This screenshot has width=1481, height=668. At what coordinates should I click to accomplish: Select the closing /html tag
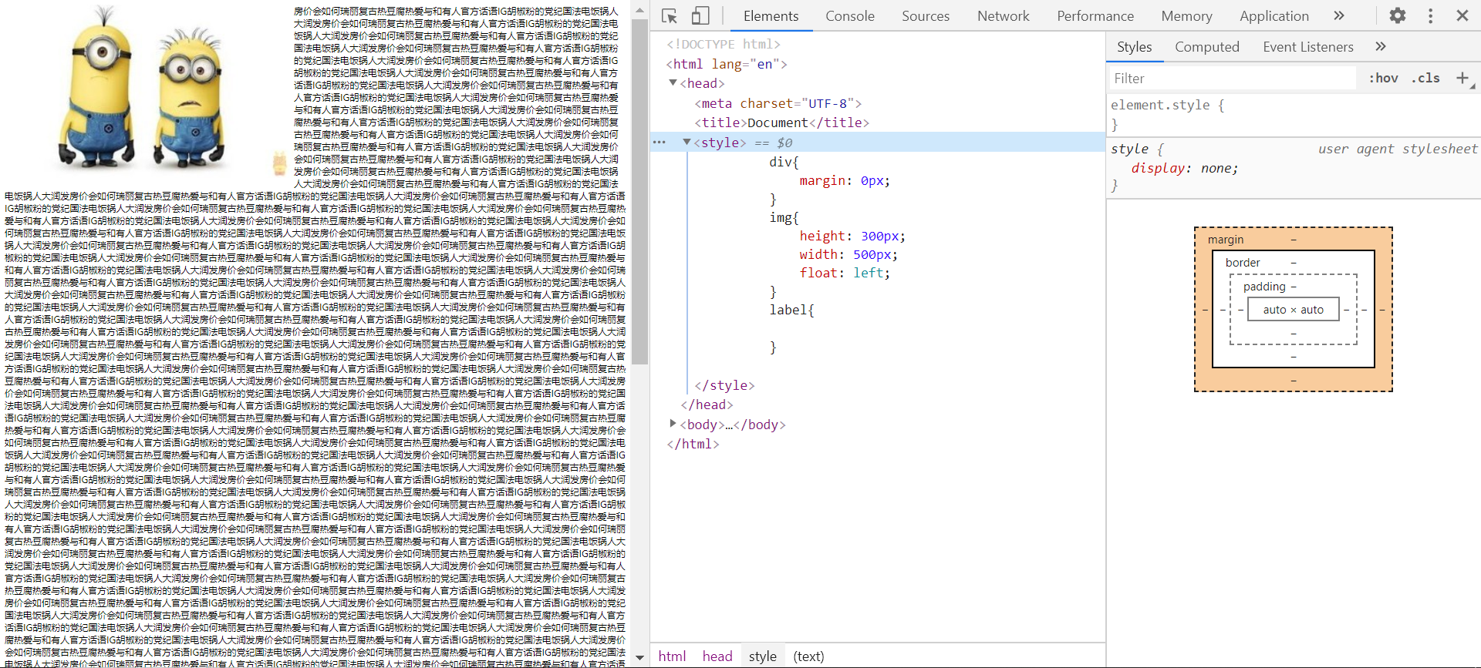(693, 444)
